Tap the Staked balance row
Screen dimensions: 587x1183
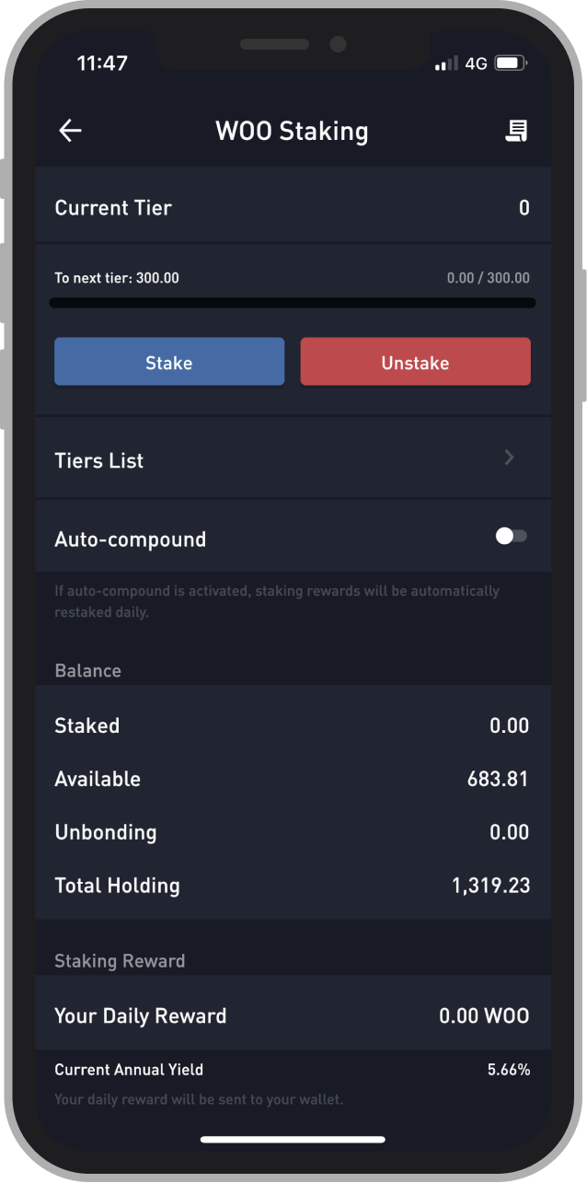(x=293, y=725)
